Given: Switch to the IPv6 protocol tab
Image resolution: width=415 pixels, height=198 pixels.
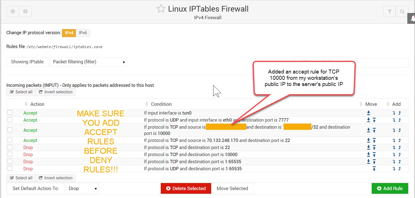Looking at the screenshot, I should 83,33.
